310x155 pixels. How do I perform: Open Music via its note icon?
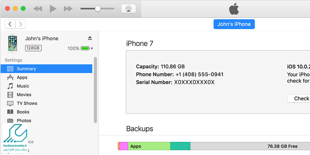10,86
